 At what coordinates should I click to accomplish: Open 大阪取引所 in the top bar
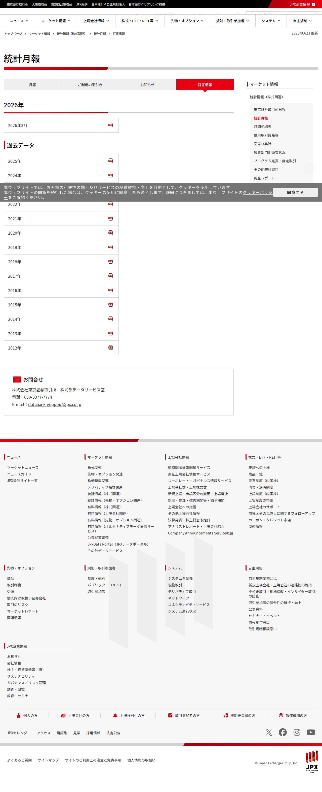(x=39, y=4)
